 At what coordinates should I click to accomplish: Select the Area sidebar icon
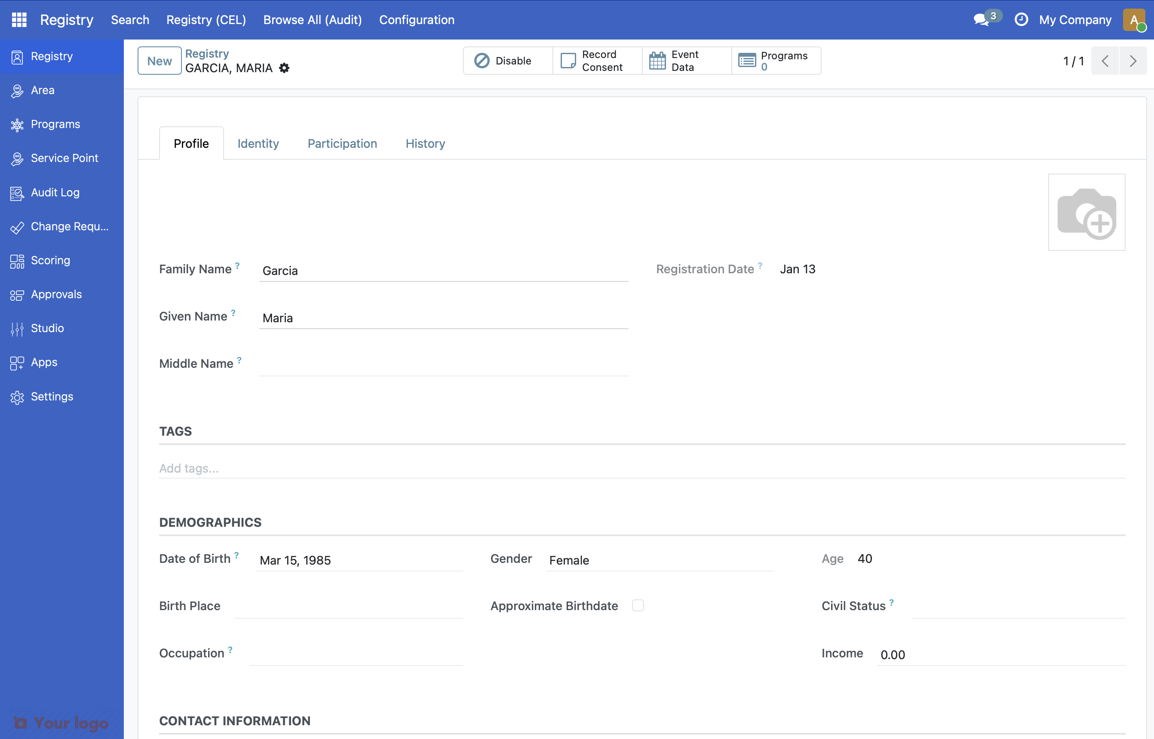[17, 90]
